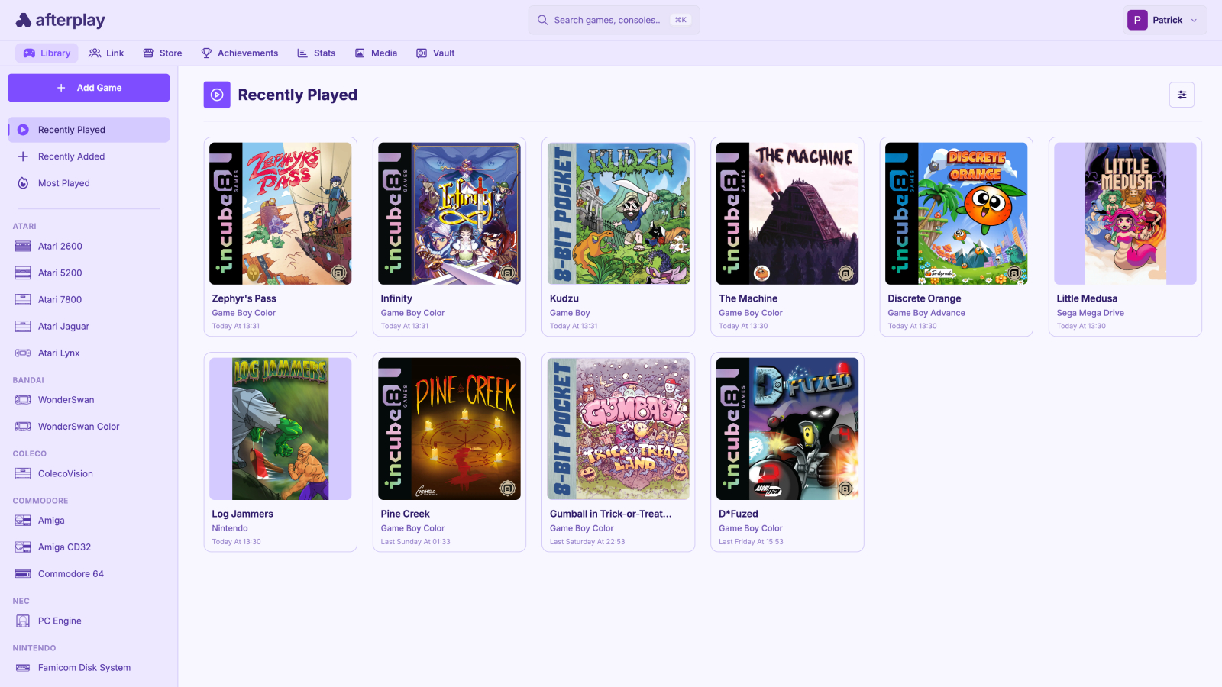The width and height of the screenshot is (1222, 687).
Task: Choose Atari Jaguar in sidebar
Action: [x=89, y=326]
